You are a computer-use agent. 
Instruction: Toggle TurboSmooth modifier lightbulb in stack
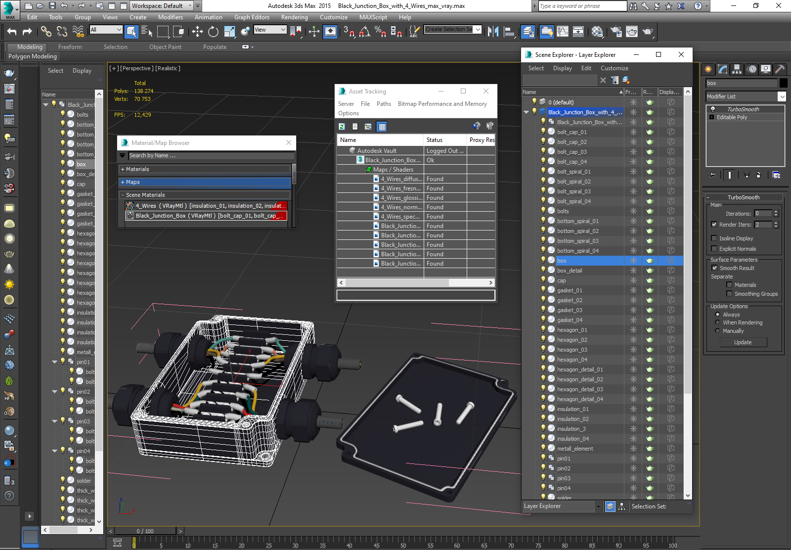(x=713, y=109)
